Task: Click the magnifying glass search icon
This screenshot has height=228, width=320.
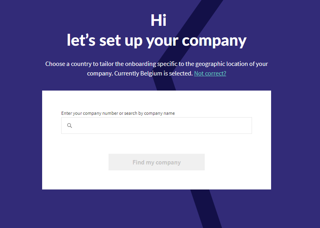Action: pos(70,126)
